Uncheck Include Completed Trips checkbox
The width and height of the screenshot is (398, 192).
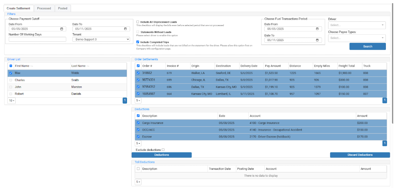138,42
